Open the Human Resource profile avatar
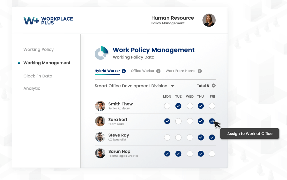The image size is (287, 180). [209, 20]
